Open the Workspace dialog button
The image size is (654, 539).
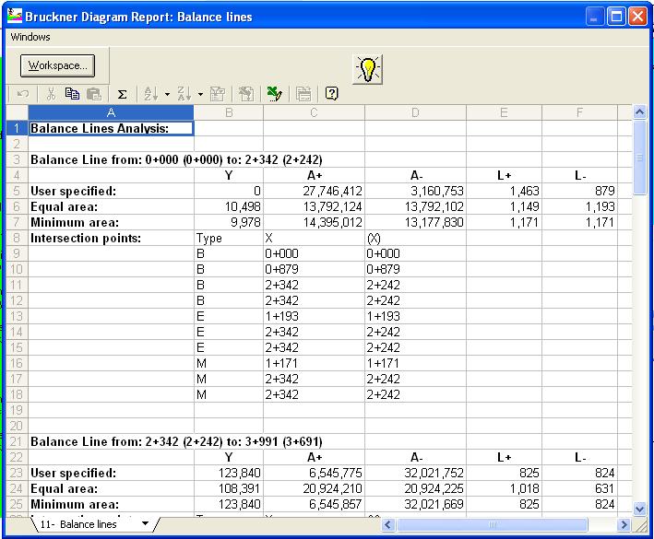(57, 65)
